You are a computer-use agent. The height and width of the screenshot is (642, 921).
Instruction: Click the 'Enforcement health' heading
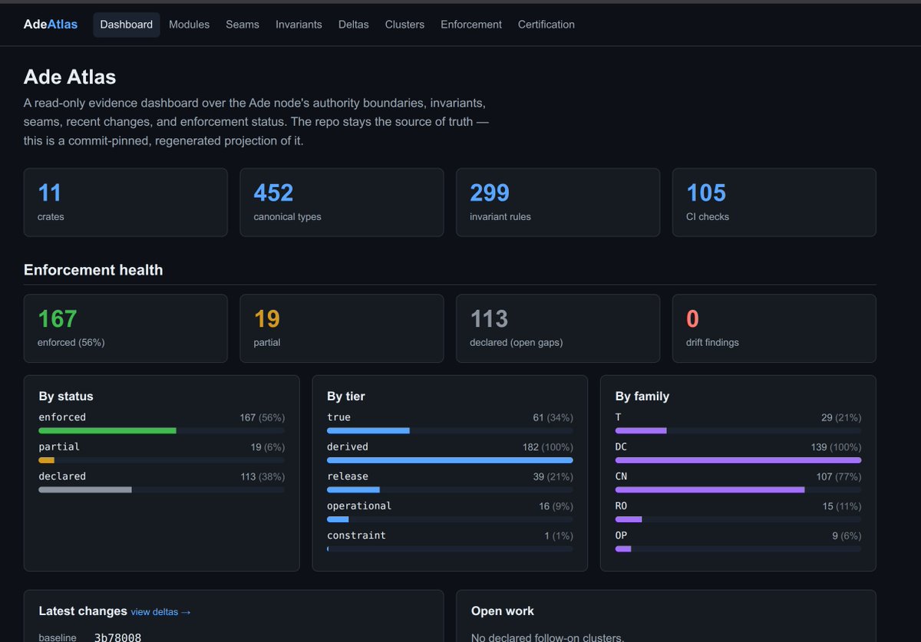click(93, 270)
